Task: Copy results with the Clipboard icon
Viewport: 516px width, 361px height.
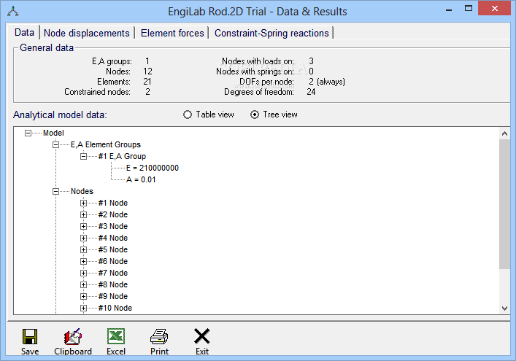Action: [73, 336]
